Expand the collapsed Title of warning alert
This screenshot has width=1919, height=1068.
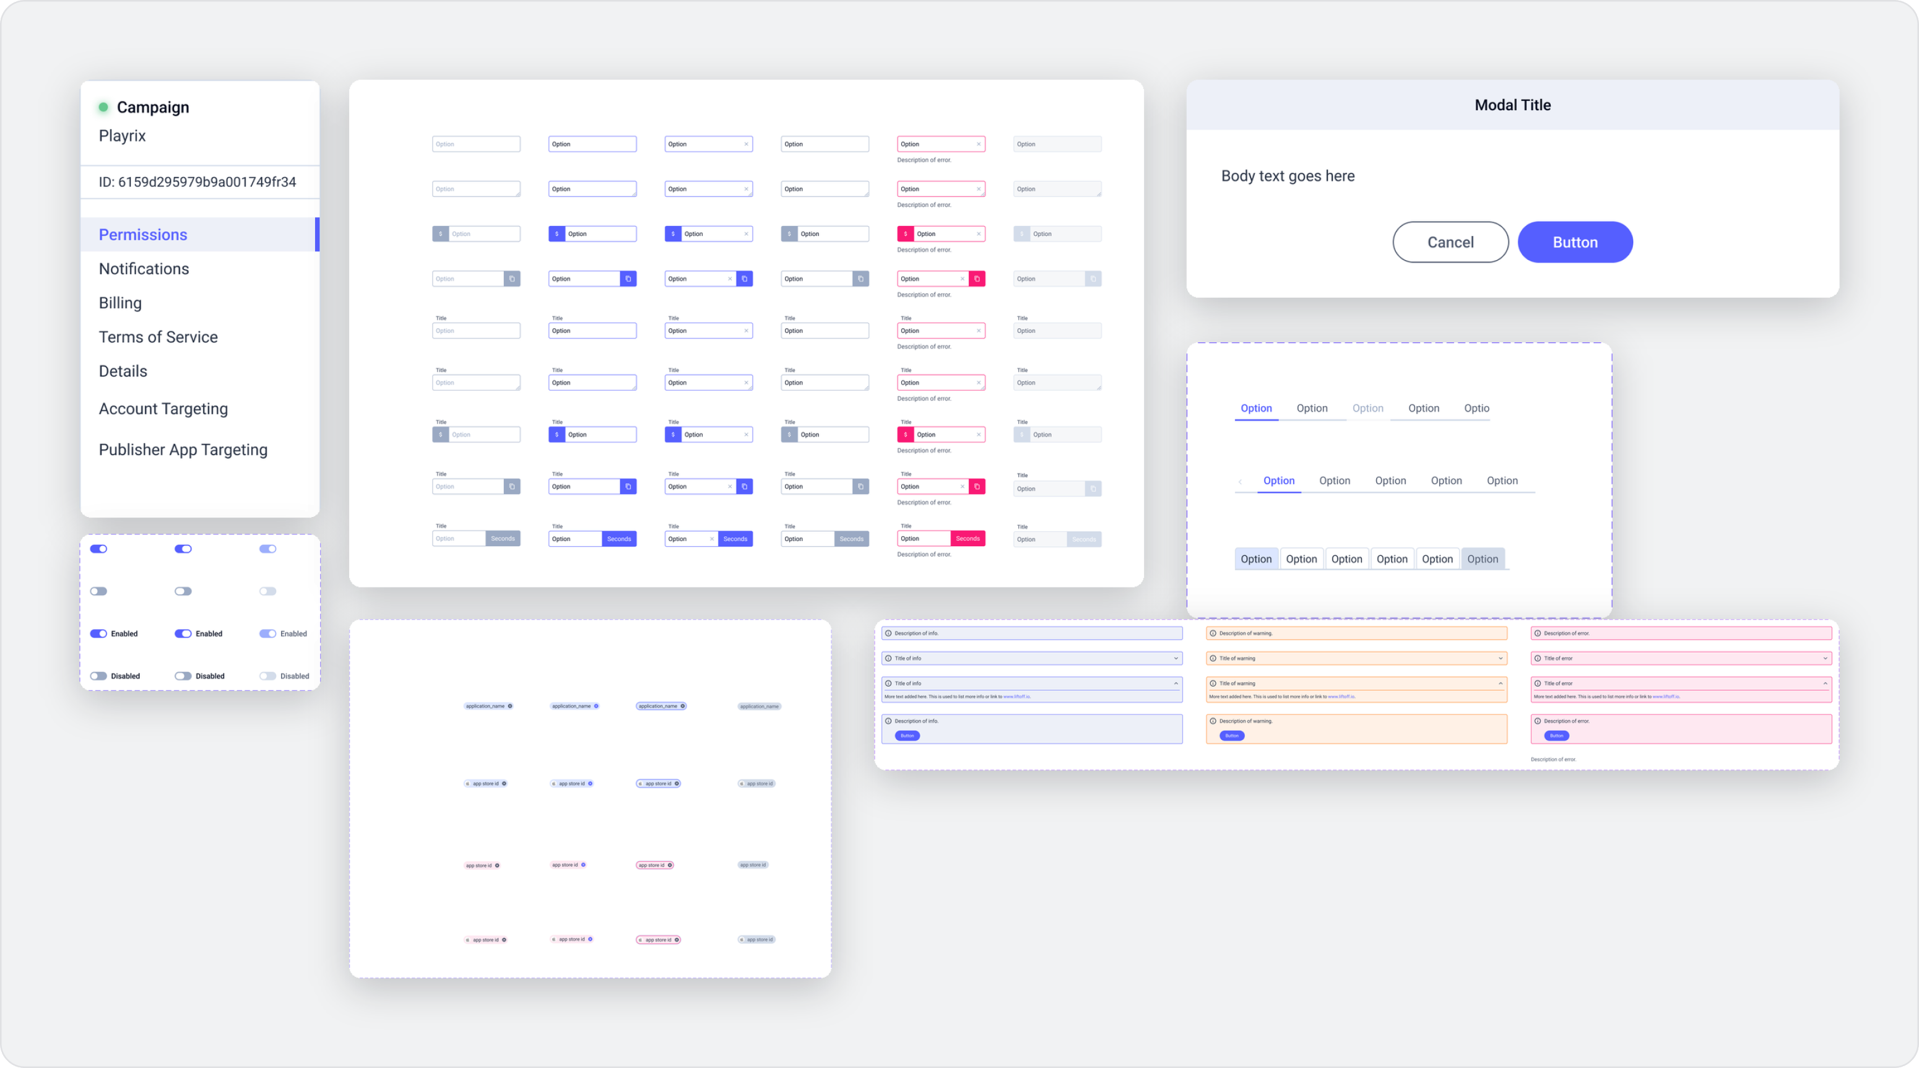pos(1501,658)
